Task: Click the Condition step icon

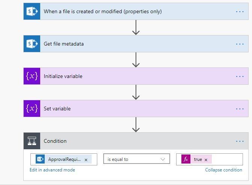Action: pos(32,141)
